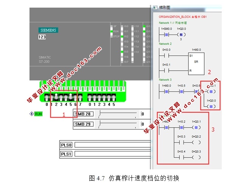Toggle input switch 5 in first switch group
Viewport: 246px width, 183px height.
click(71, 98)
